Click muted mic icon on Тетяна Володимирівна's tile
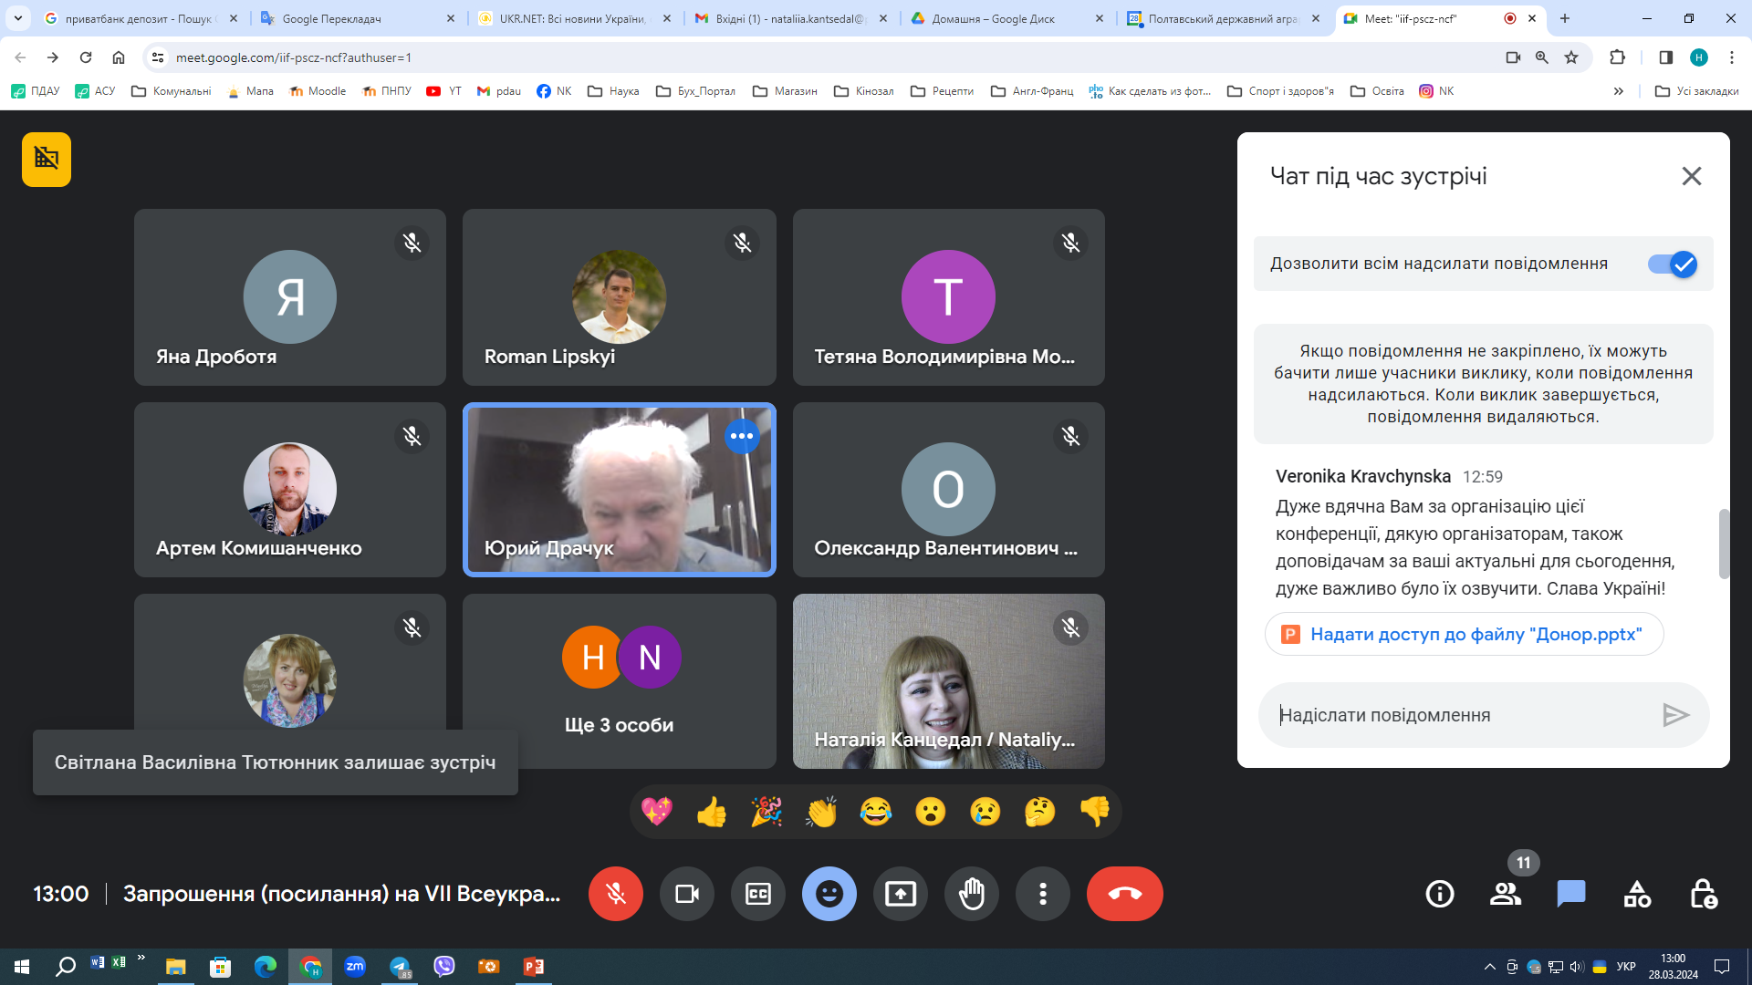 1071,243
